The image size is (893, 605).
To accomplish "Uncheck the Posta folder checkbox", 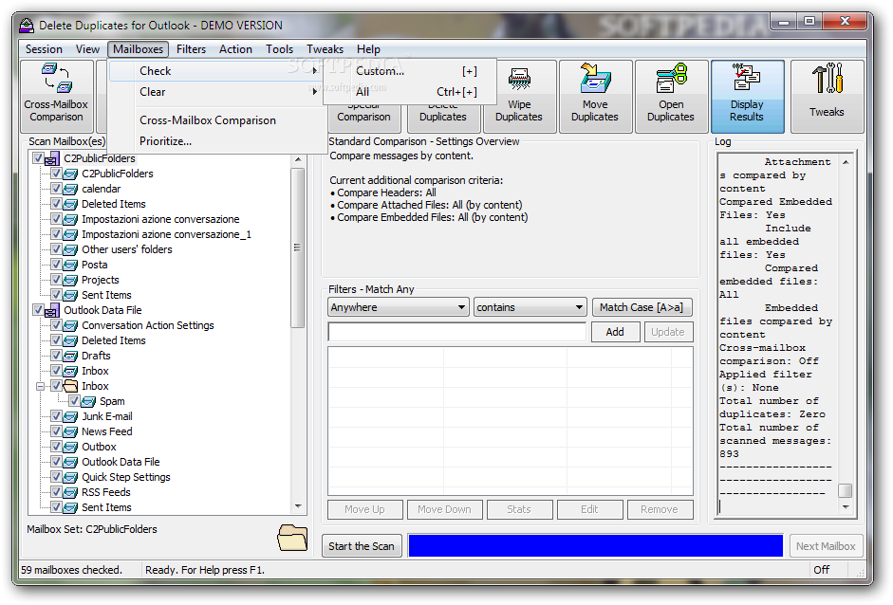I will point(56,264).
